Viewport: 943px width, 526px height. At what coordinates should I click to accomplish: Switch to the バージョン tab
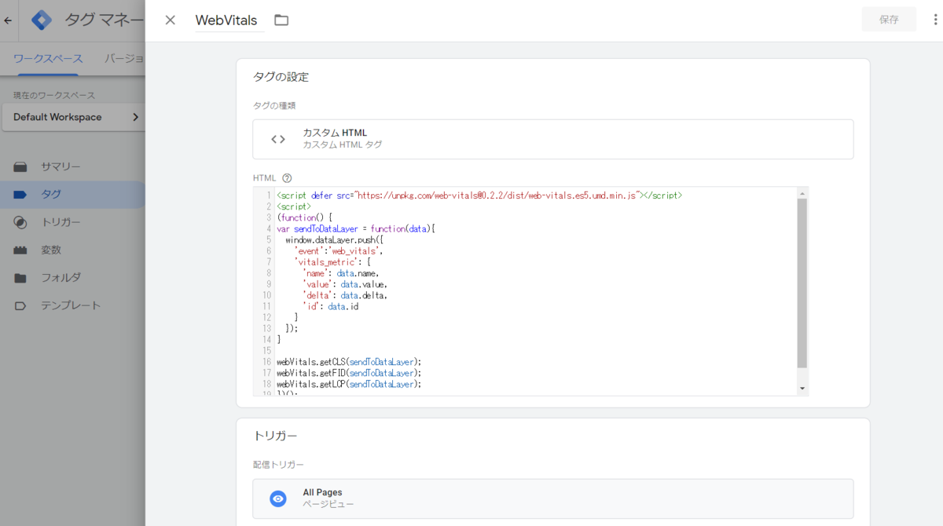tap(124, 59)
